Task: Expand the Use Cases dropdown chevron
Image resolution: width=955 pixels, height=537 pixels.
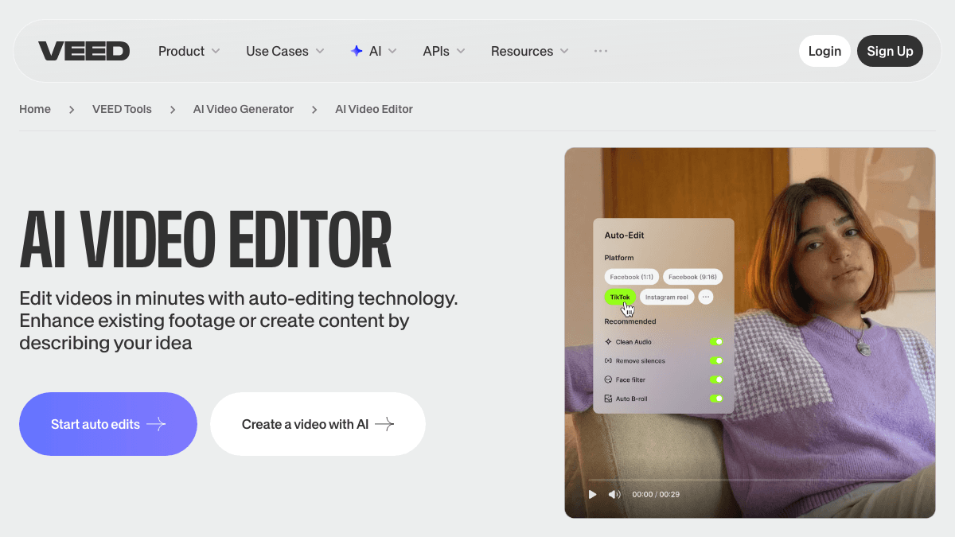Action: tap(320, 51)
